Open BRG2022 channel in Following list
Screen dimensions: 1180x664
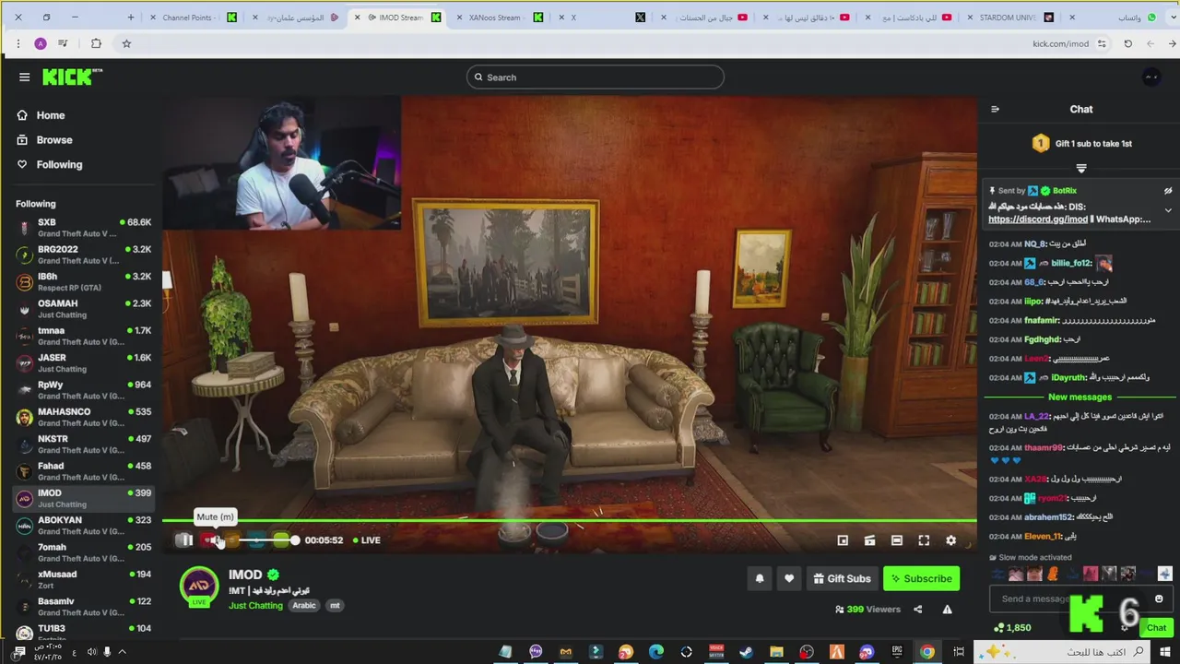83,255
